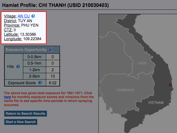This screenshot has width=177, height=133.
Task: Click the 0-0.5km hits value 0
Action: [53, 57]
